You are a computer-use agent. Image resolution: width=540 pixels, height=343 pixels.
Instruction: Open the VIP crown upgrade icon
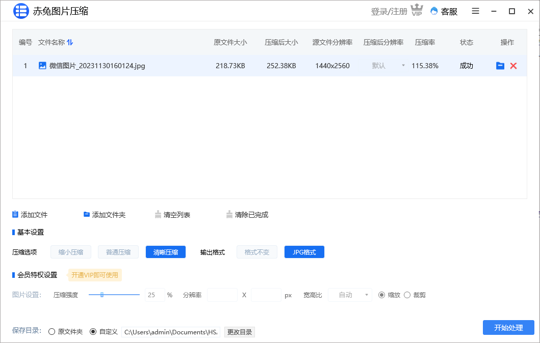click(417, 10)
